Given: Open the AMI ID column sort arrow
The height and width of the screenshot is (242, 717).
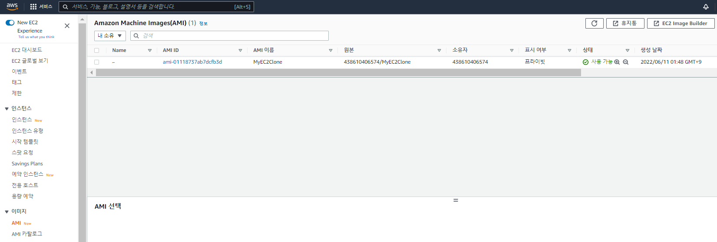Looking at the screenshot, I should point(240,51).
